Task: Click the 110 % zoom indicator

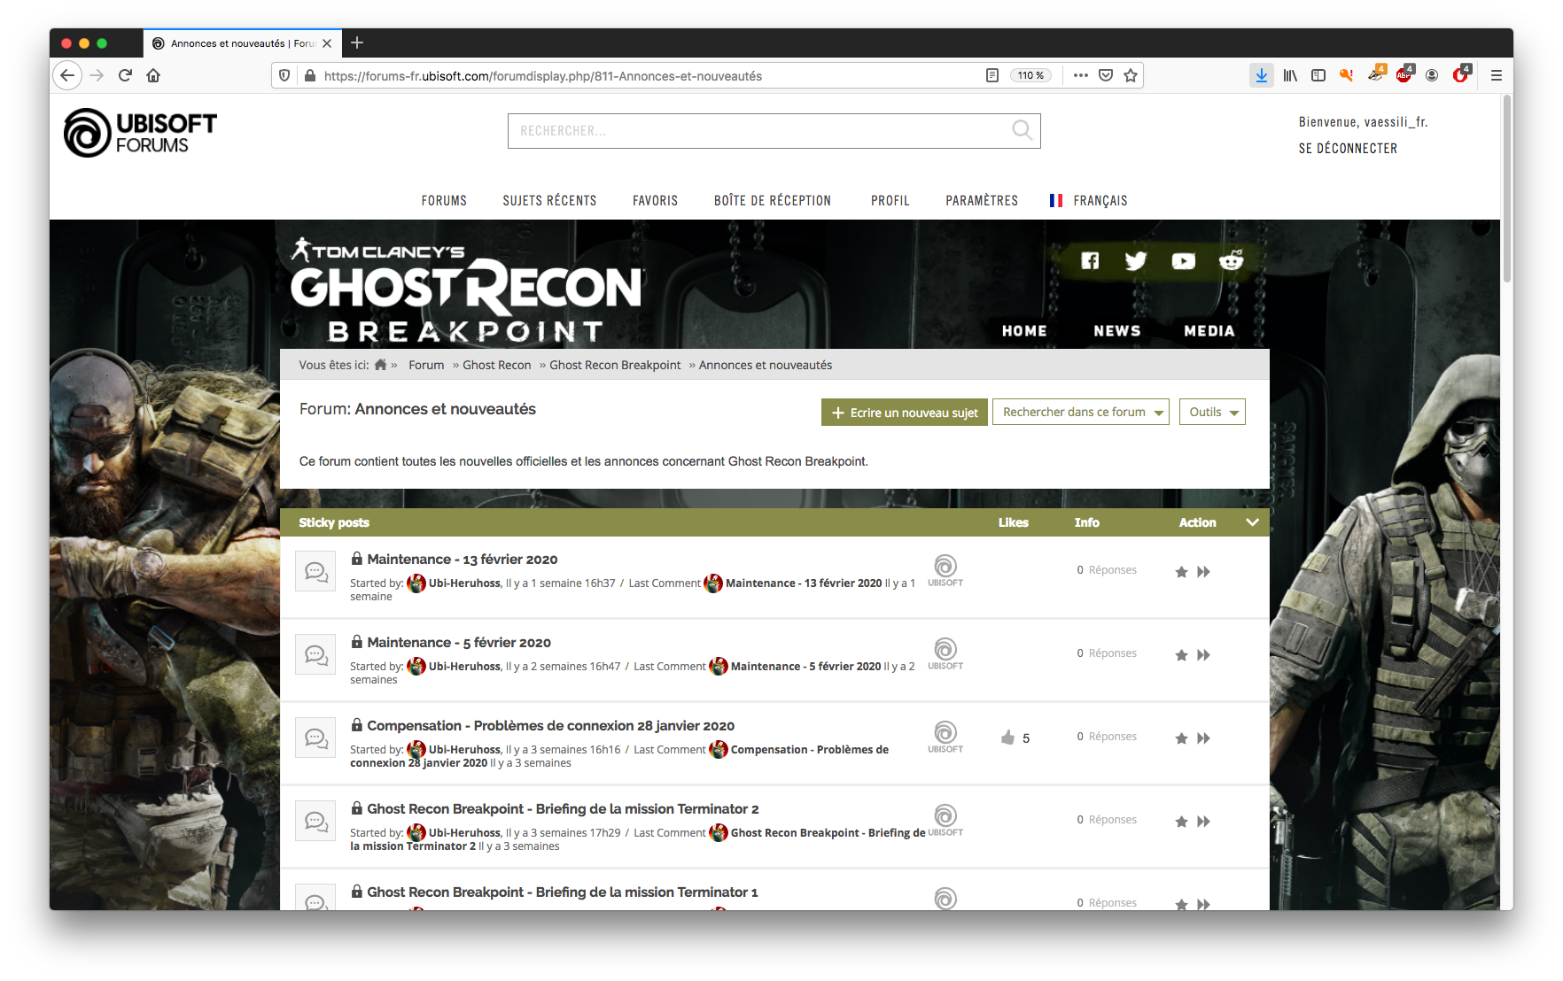Action: pyautogui.click(x=1030, y=75)
